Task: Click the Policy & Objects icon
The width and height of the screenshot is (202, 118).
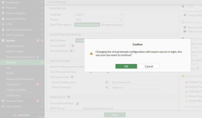Action: click(3, 13)
